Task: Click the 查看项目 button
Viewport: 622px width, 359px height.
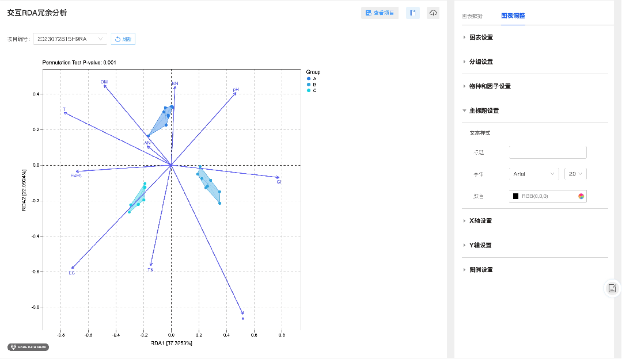Action: tap(380, 13)
